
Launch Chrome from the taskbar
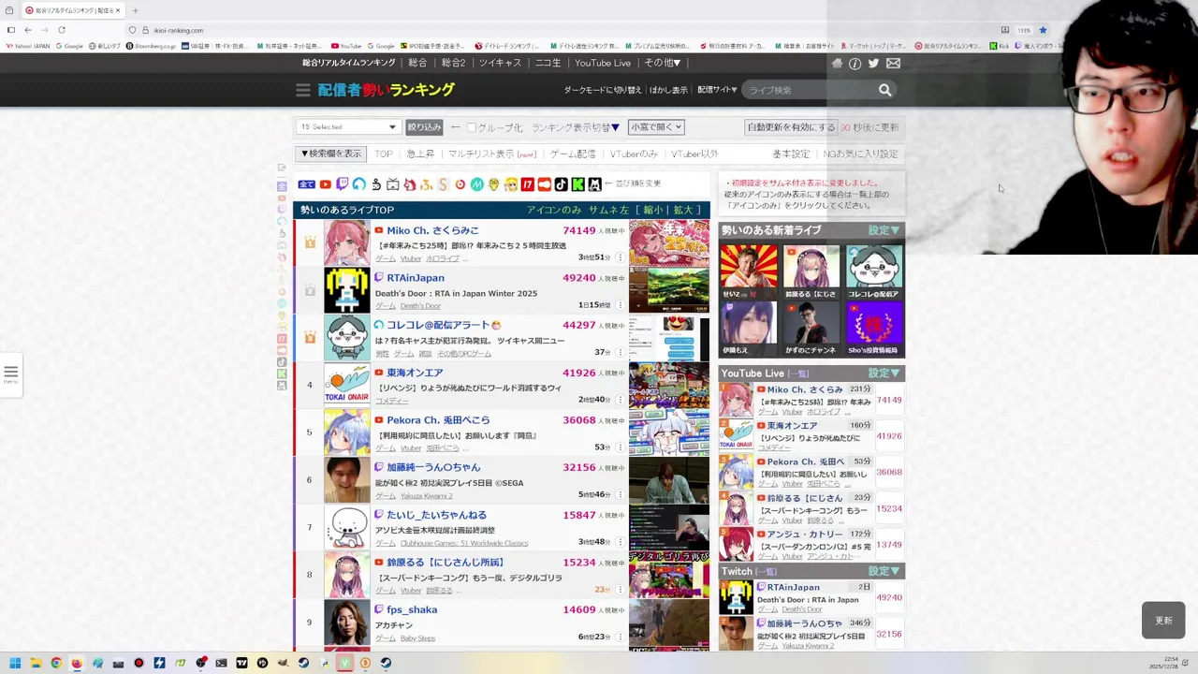pos(56,663)
